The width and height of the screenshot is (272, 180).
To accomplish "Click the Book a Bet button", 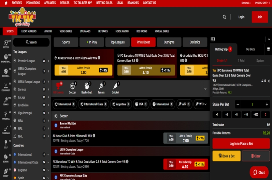I will [x=227, y=156].
